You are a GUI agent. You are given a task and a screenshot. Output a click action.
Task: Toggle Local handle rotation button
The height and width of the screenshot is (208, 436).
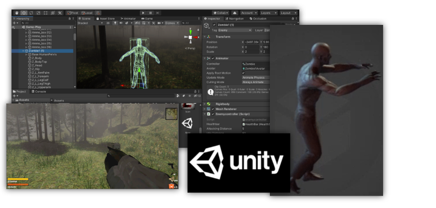pyautogui.click(x=87, y=13)
